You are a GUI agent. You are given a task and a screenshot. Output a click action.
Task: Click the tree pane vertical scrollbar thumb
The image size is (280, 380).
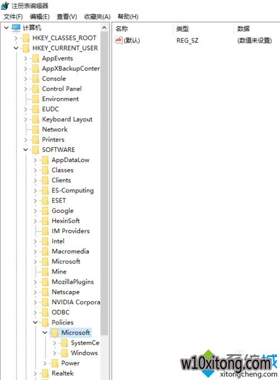[104, 183]
